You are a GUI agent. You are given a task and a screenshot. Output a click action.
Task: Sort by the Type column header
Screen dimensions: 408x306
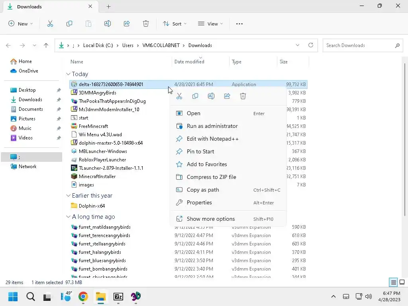[237, 62]
